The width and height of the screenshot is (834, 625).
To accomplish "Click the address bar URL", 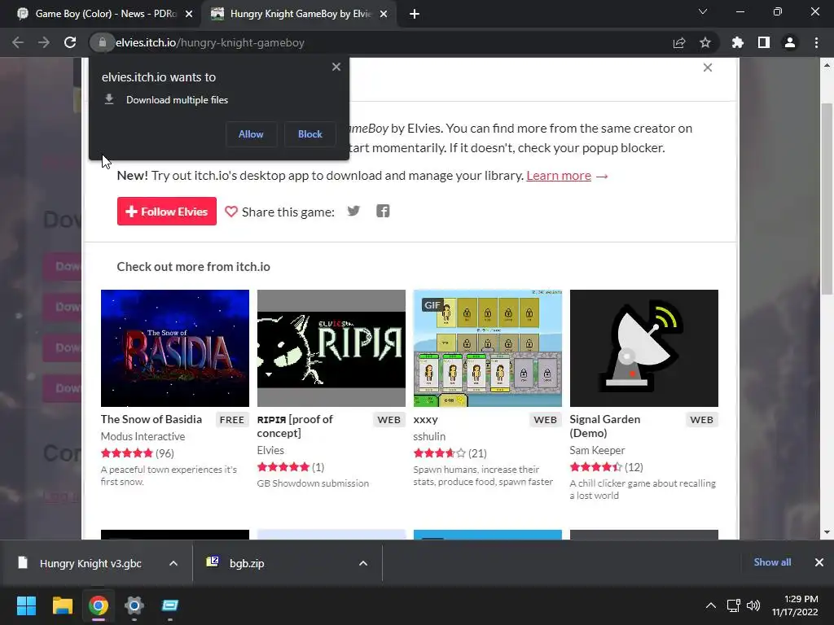I will tap(210, 42).
